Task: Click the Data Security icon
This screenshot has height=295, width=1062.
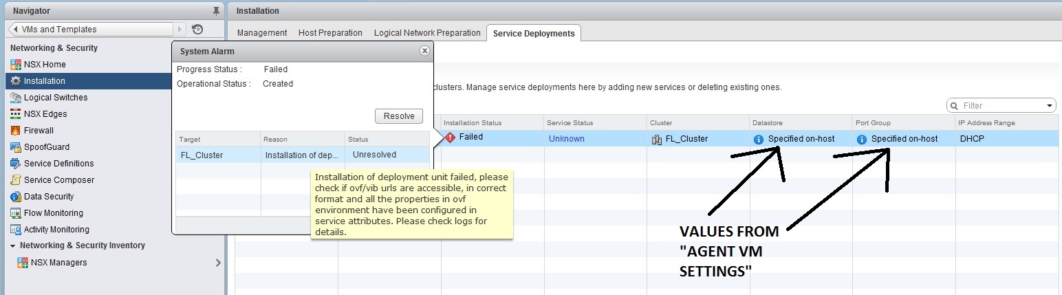Action: point(16,197)
